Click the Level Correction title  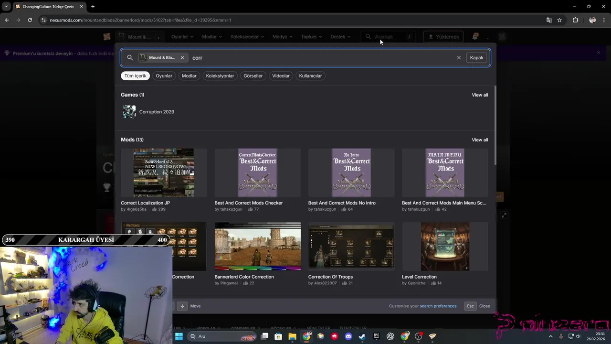(419, 277)
